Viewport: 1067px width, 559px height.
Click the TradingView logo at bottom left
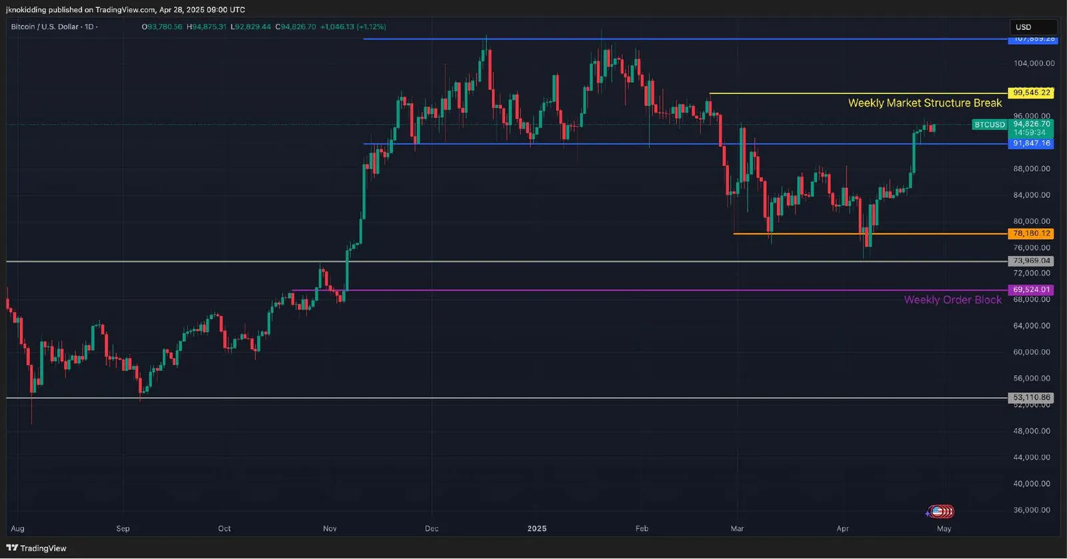pos(37,548)
